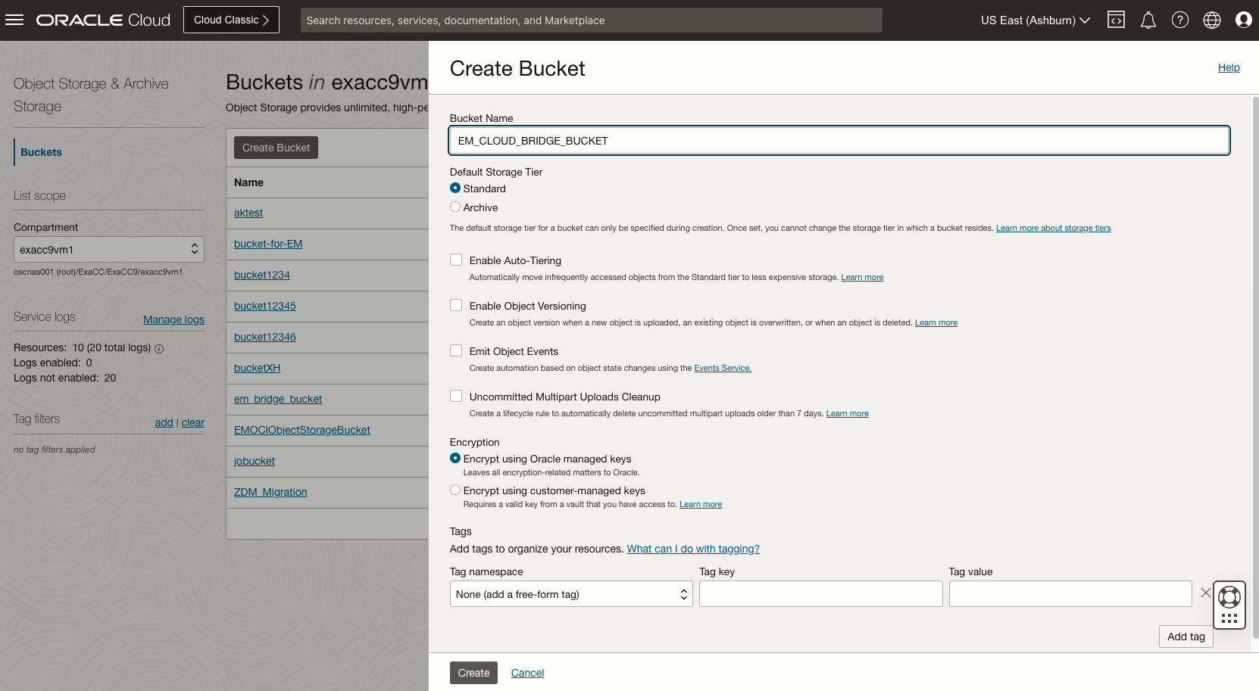
Task: Click the Tag value input field
Action: coord(1070,594)
